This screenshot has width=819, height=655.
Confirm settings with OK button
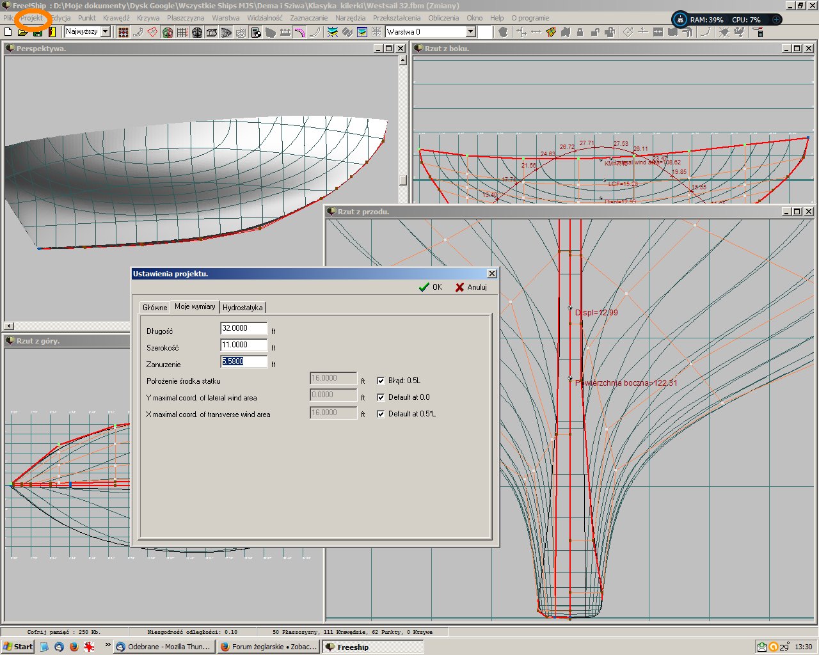pyautogui.click(x=431, y=287)
